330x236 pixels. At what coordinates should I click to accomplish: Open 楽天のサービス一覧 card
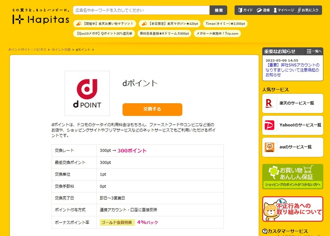coord(293,103)
